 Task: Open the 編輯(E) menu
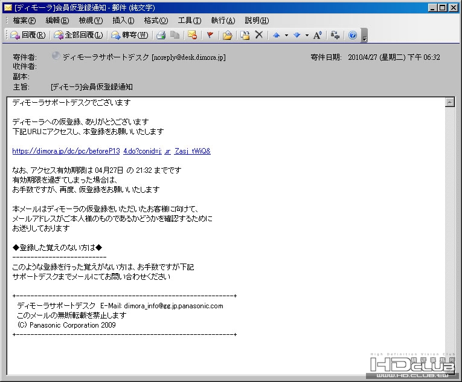(x=57, y=21)
